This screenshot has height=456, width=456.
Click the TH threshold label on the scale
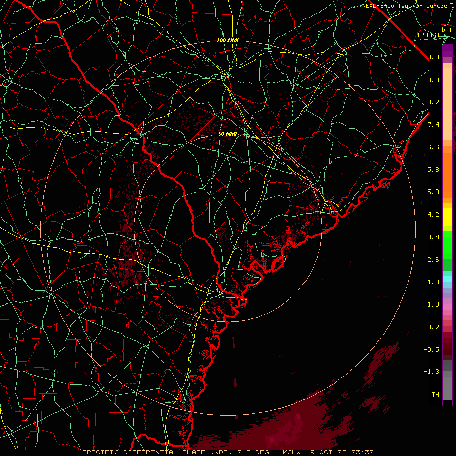point(435,395)
